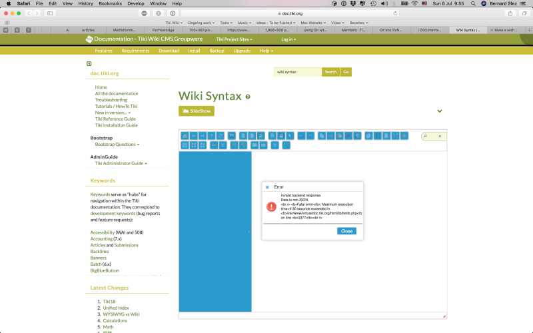533x333 pixels.
Task: Click the Close button in Error dialog
Action: coord(346,231)
